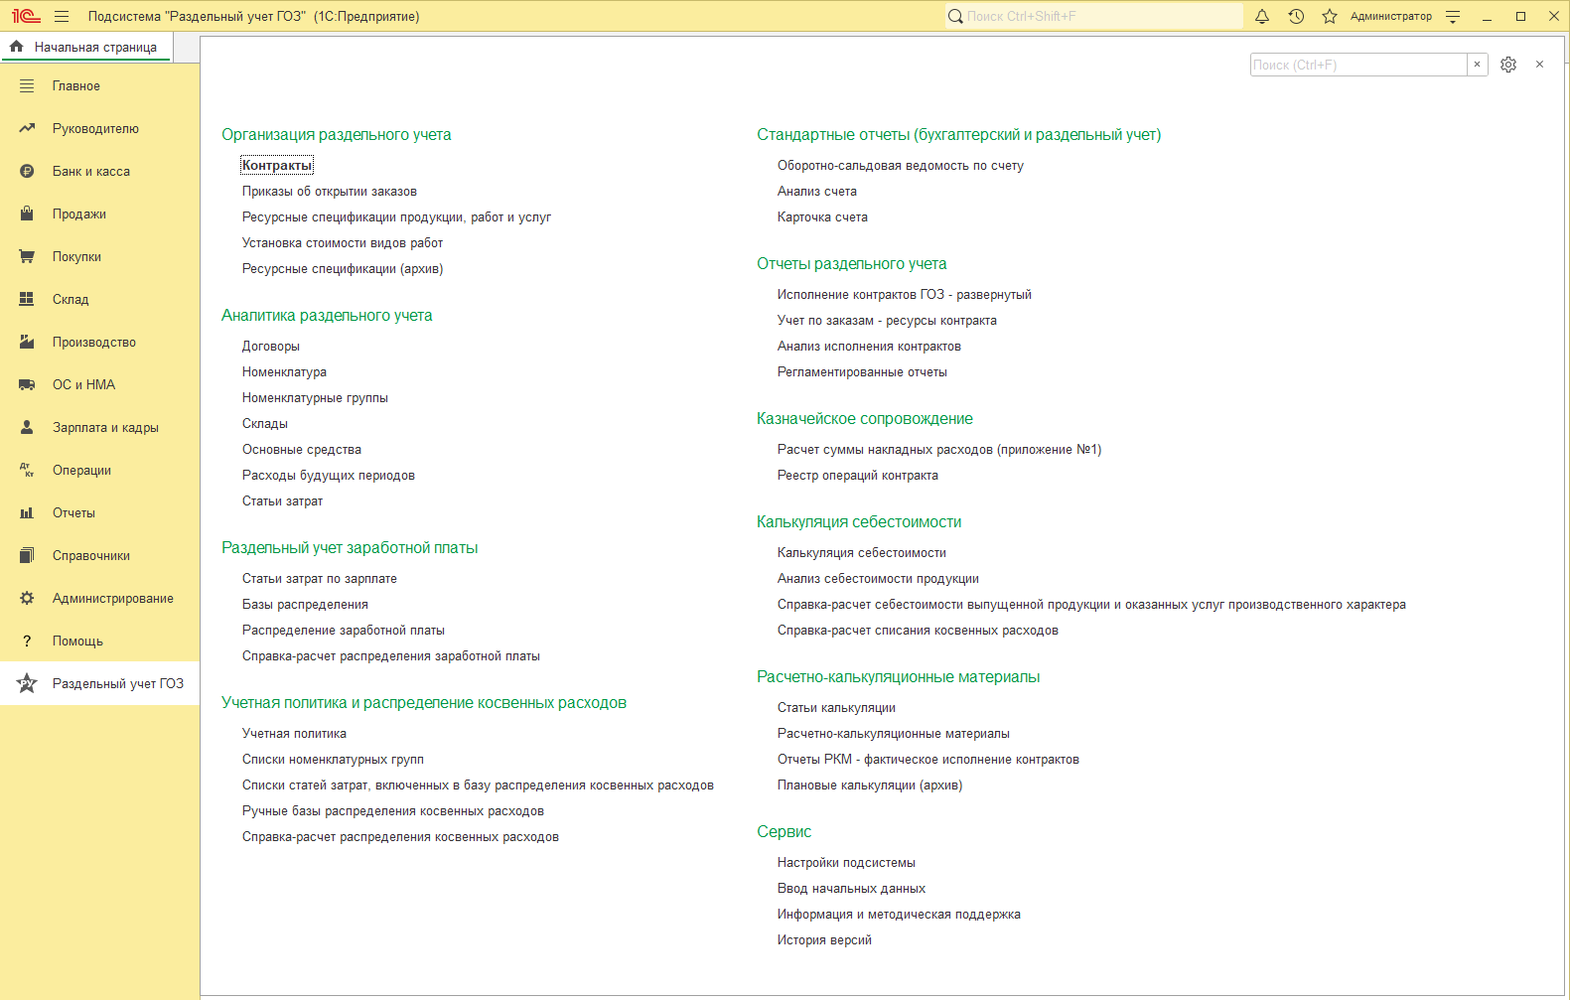Image resolution: width=1570 pixels, height=1000 pixels.
Task: Open Учетная политика link
Action: point(294,734)
